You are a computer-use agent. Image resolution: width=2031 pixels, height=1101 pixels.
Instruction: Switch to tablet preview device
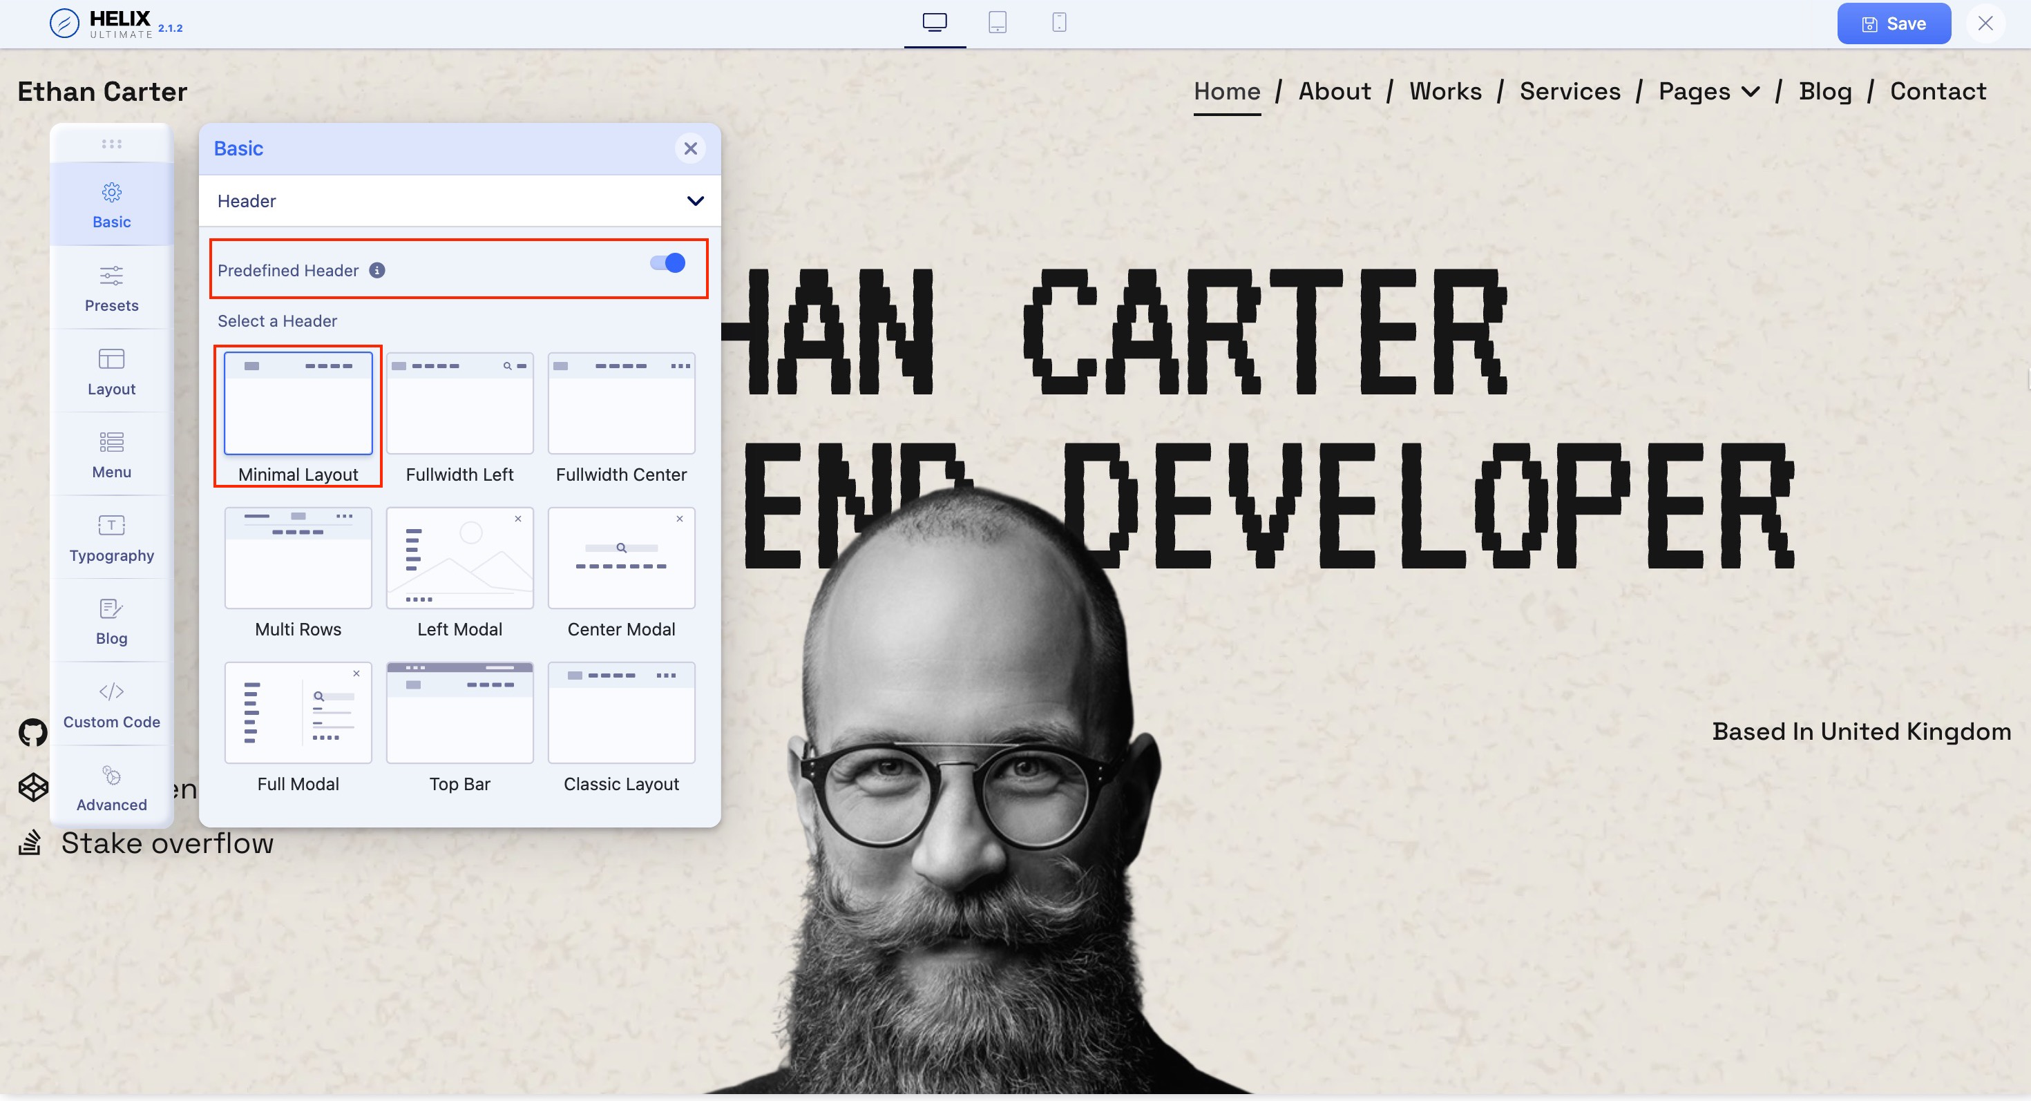pos(998,23)
